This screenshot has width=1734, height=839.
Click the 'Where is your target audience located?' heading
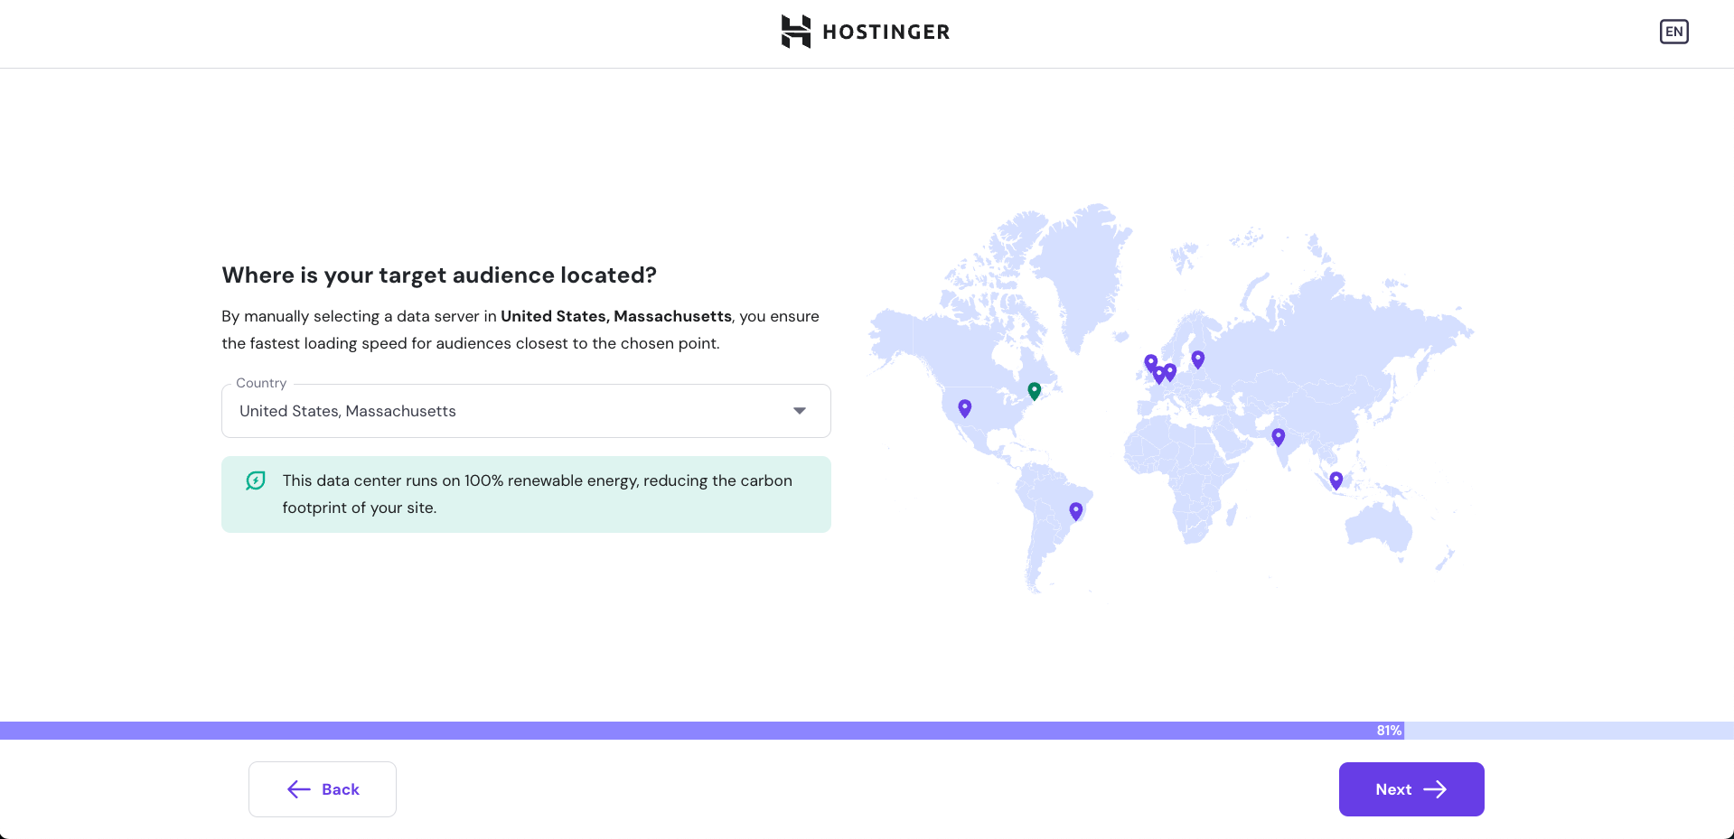coord(439,275)
